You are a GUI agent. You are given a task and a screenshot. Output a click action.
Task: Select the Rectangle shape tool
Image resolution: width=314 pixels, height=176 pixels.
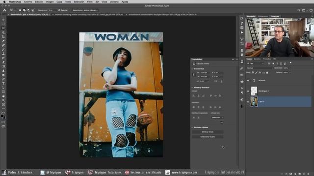(x=3, y=92)
